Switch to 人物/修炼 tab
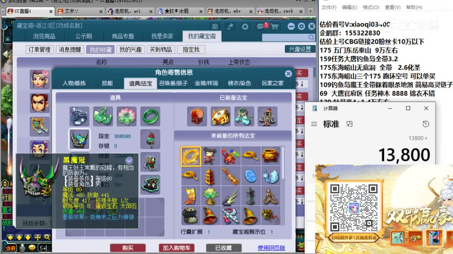Image resolution: width=453 pixels, height=254 pixels. (x=74, y=83)
